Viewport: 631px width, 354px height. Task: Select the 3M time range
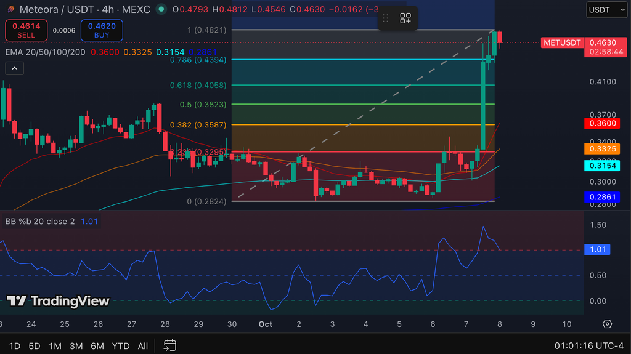pos(76,346)
